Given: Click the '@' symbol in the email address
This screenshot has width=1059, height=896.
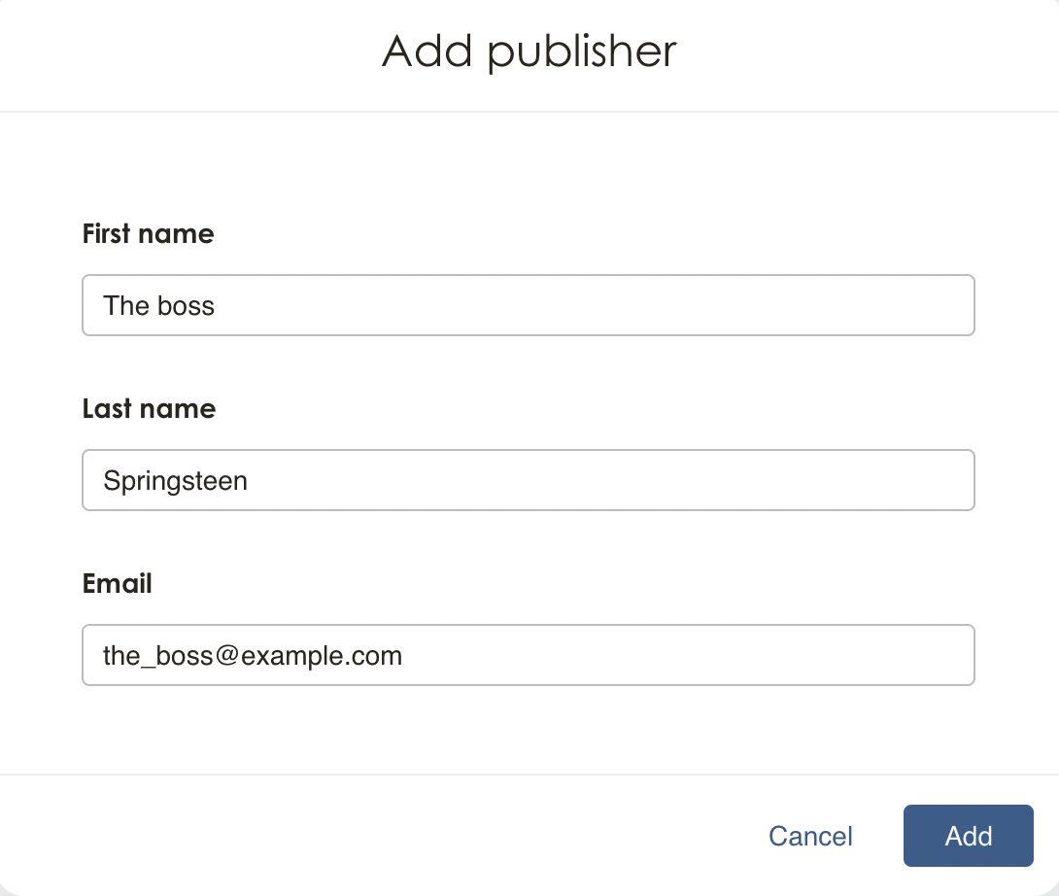Looking at the screenshot, I should coord(227,655).
